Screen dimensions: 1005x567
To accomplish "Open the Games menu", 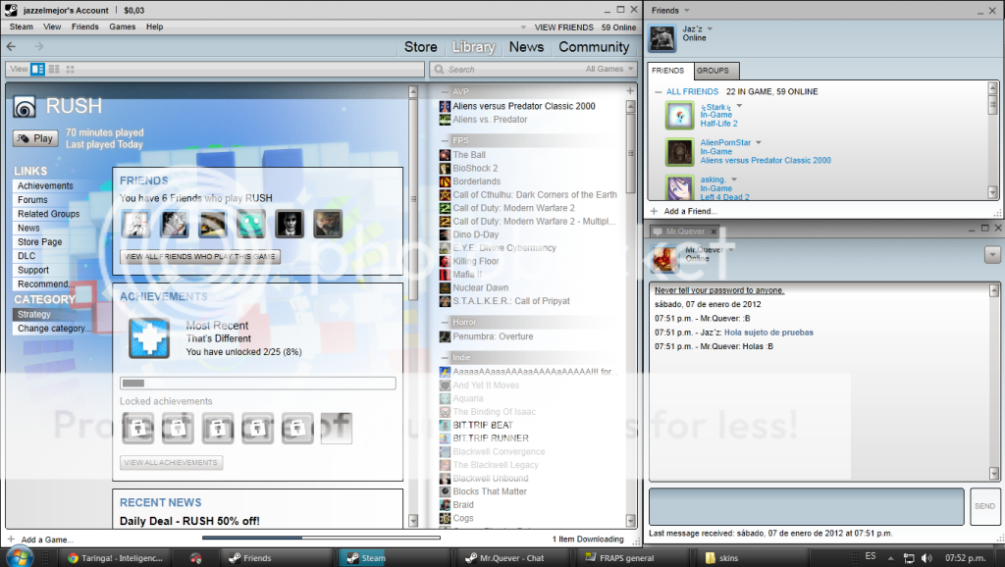I will click(123, 26).
